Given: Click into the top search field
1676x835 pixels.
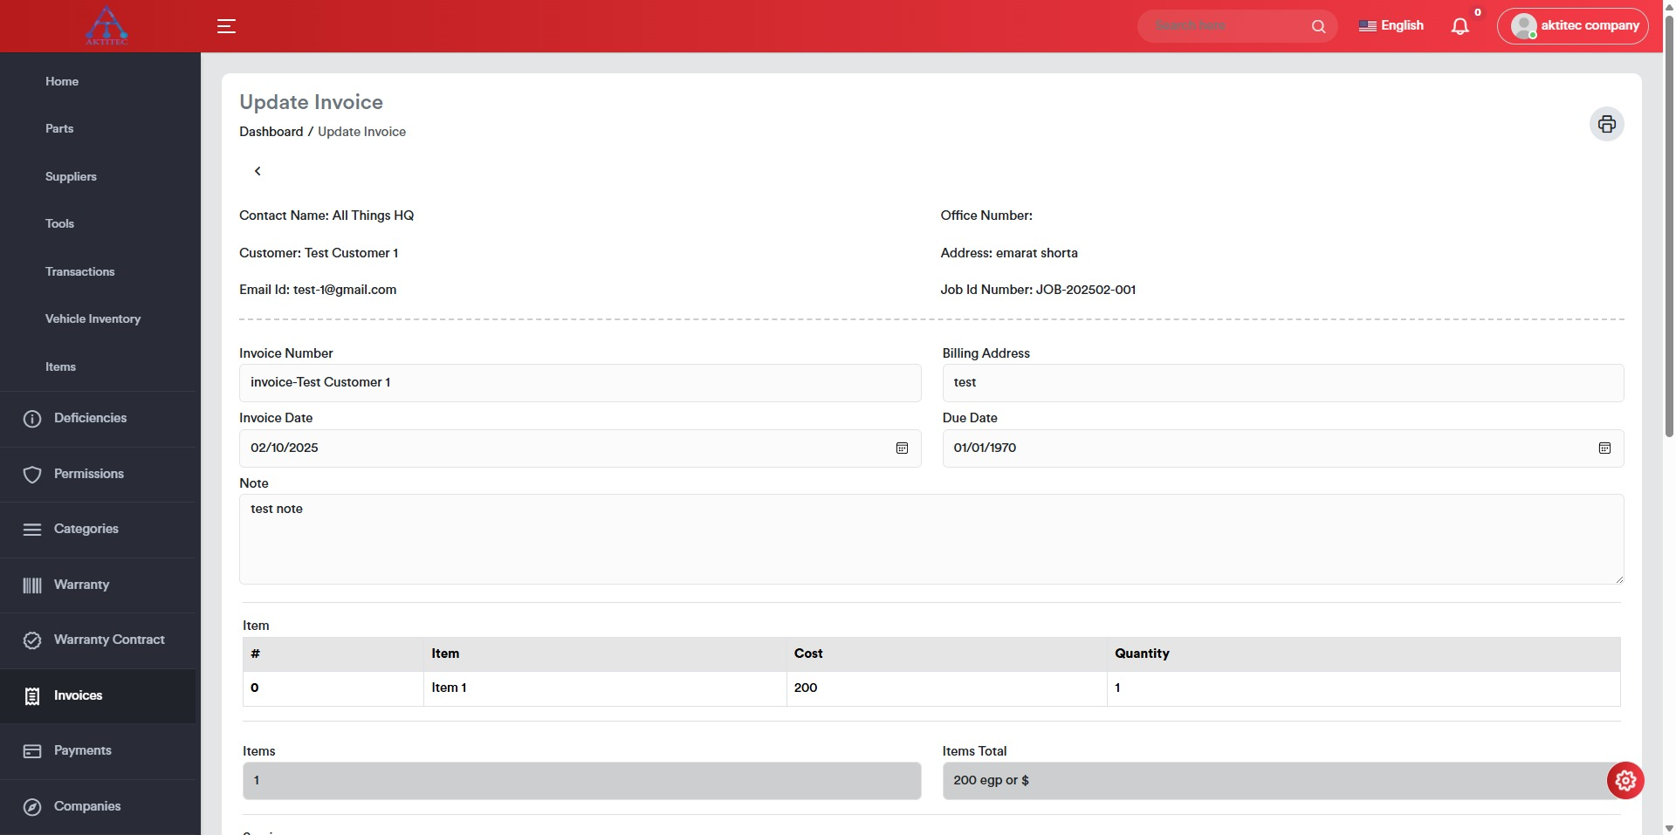Looking at the screenshot, I should [x=1226, y=26].
